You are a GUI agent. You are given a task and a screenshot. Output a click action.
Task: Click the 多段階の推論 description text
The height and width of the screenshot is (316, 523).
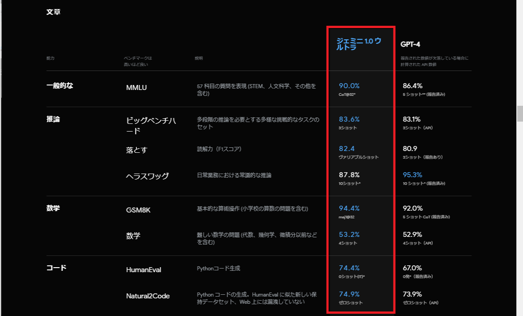tap(258, 123)
